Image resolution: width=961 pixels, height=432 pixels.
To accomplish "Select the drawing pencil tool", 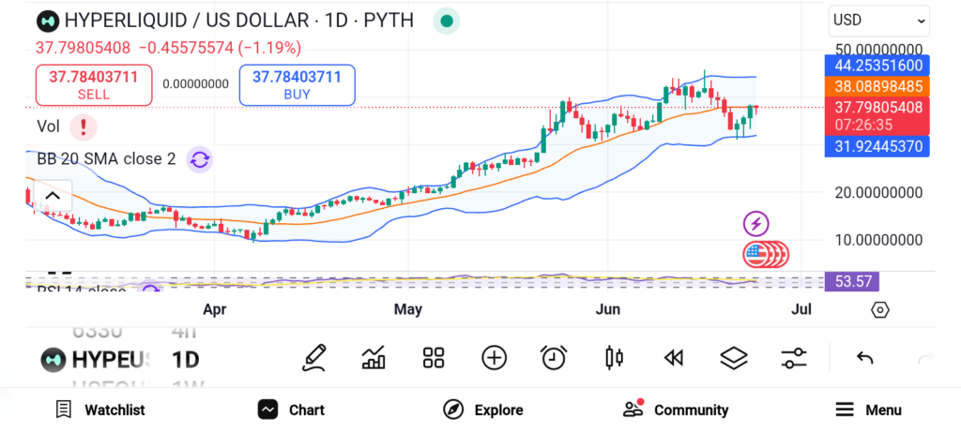I will (313, 358).
